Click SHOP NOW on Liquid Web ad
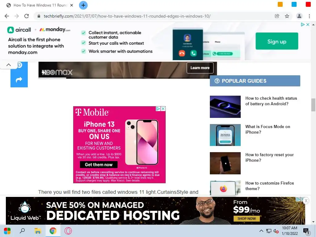The width and height of the screenshot is (316, 237). (247, 218)
